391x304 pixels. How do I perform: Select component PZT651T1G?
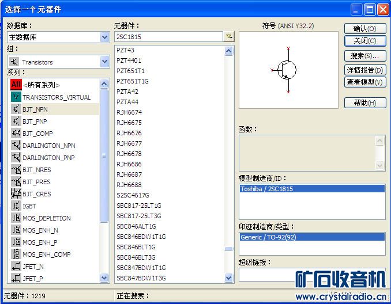pos(133,81)
